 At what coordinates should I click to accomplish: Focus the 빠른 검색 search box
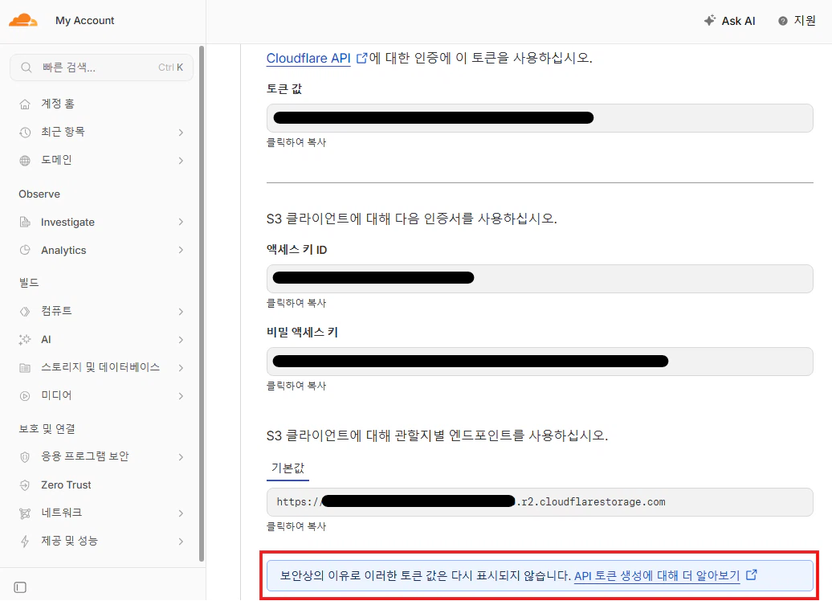click(x=101, y=67)
